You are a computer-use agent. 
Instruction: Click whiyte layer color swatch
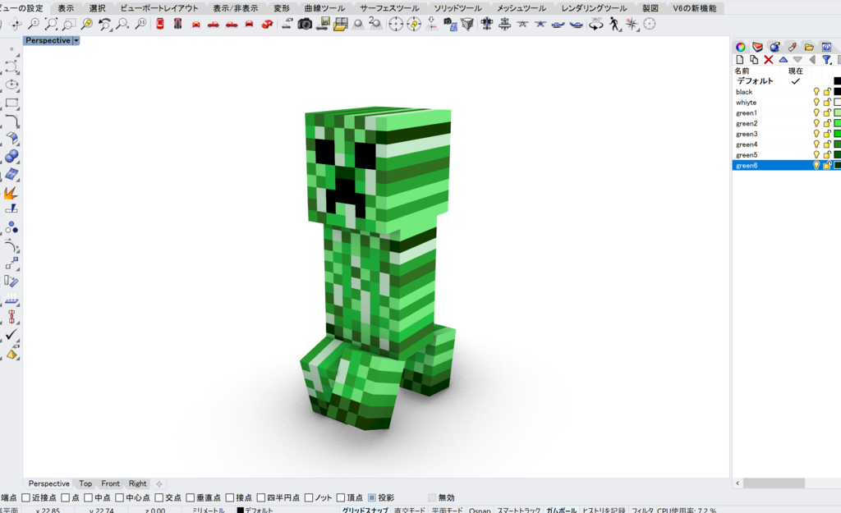(x=837, y=103)
